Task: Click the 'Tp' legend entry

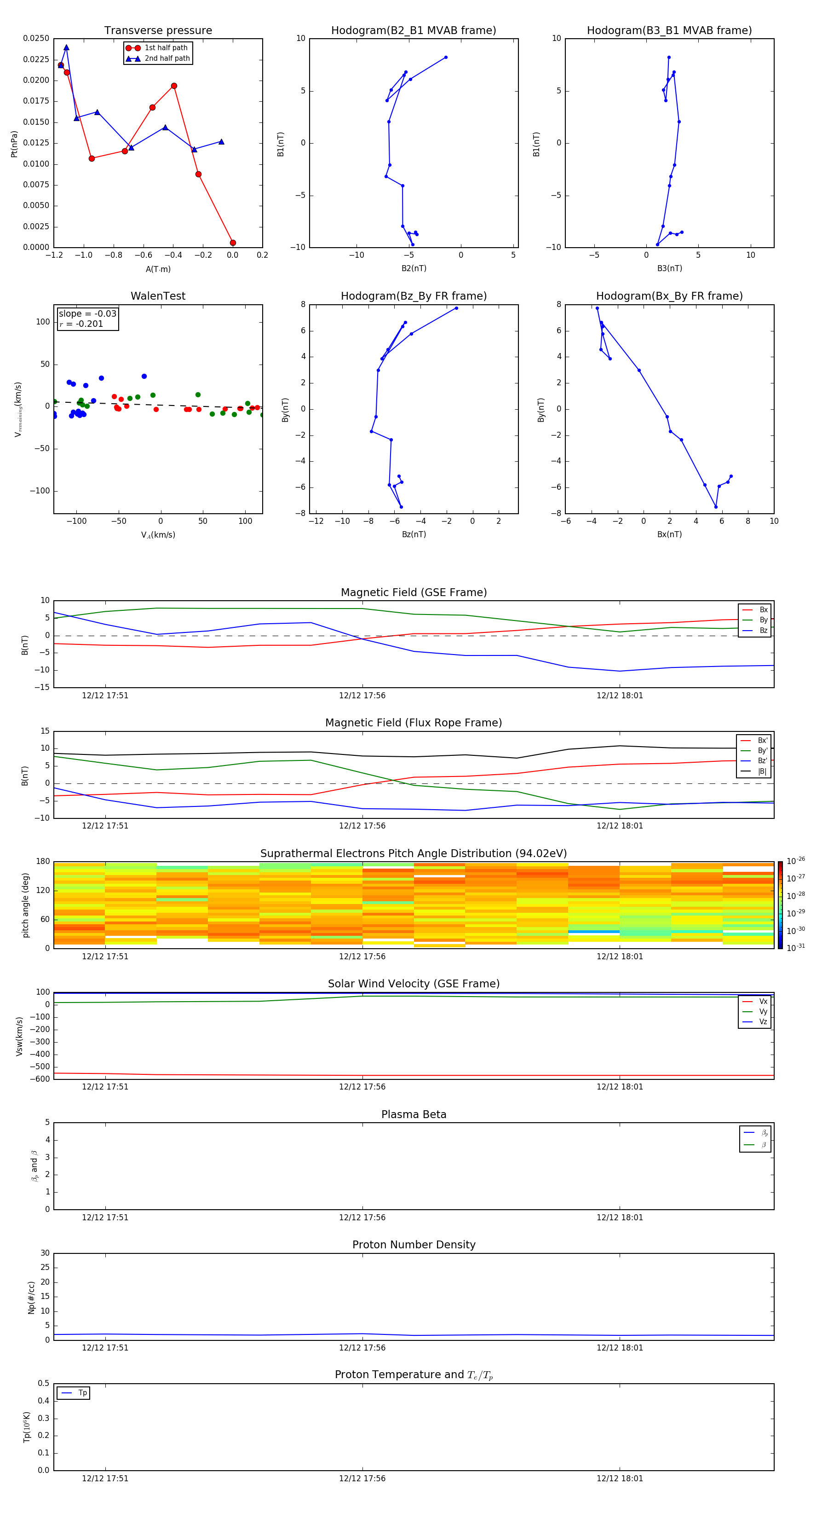Action: click(74, 1393)
